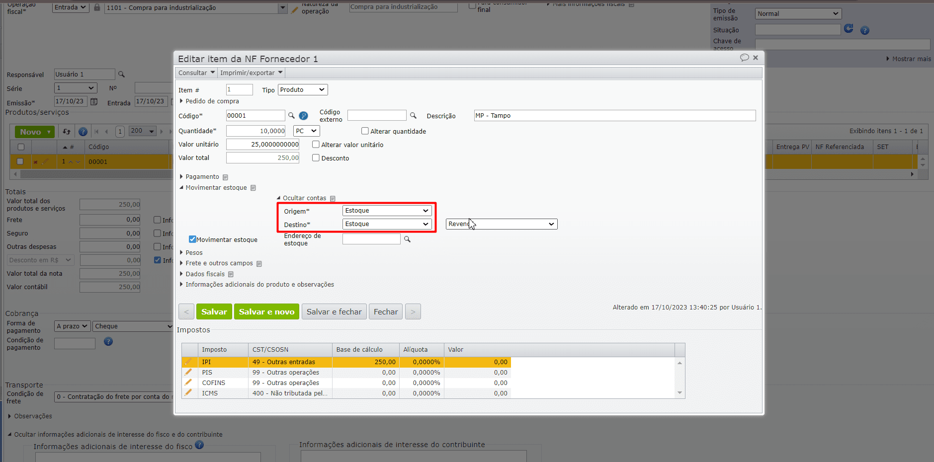Click the Salvar e fechar button
The image size is (934, 462).
334,312
